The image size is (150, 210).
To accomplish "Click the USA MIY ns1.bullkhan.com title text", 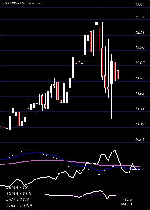I will click(22, 4).
